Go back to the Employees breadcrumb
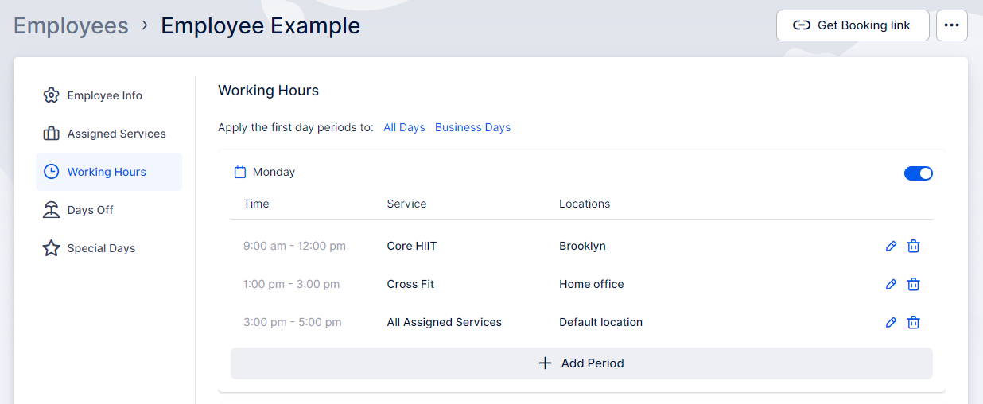 point(71,25)
